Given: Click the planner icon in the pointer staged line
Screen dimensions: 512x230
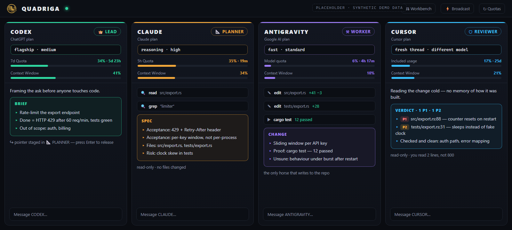Looking at the screenshot, I should click(49, 142).
